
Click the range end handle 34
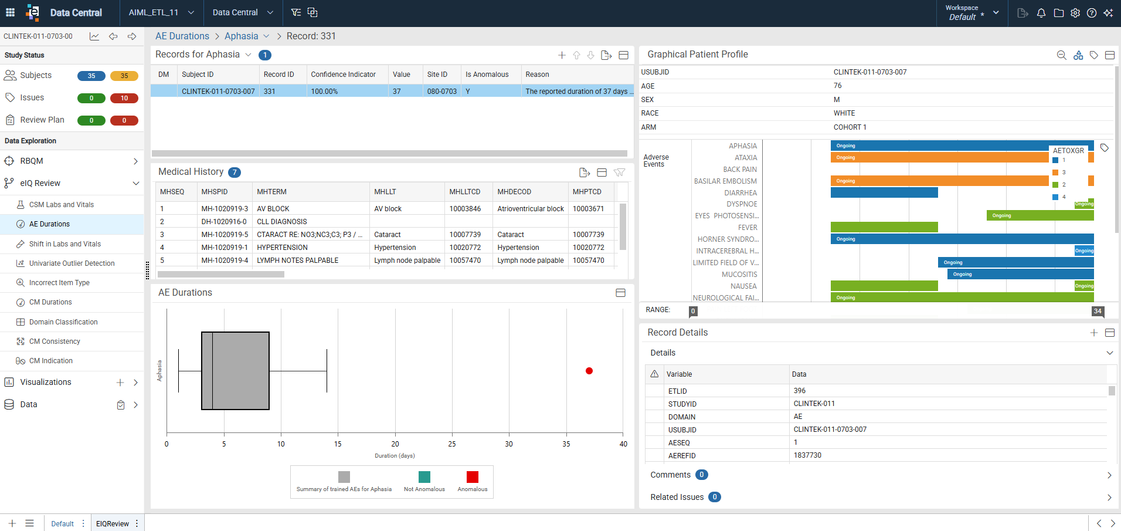point(1098,312)
